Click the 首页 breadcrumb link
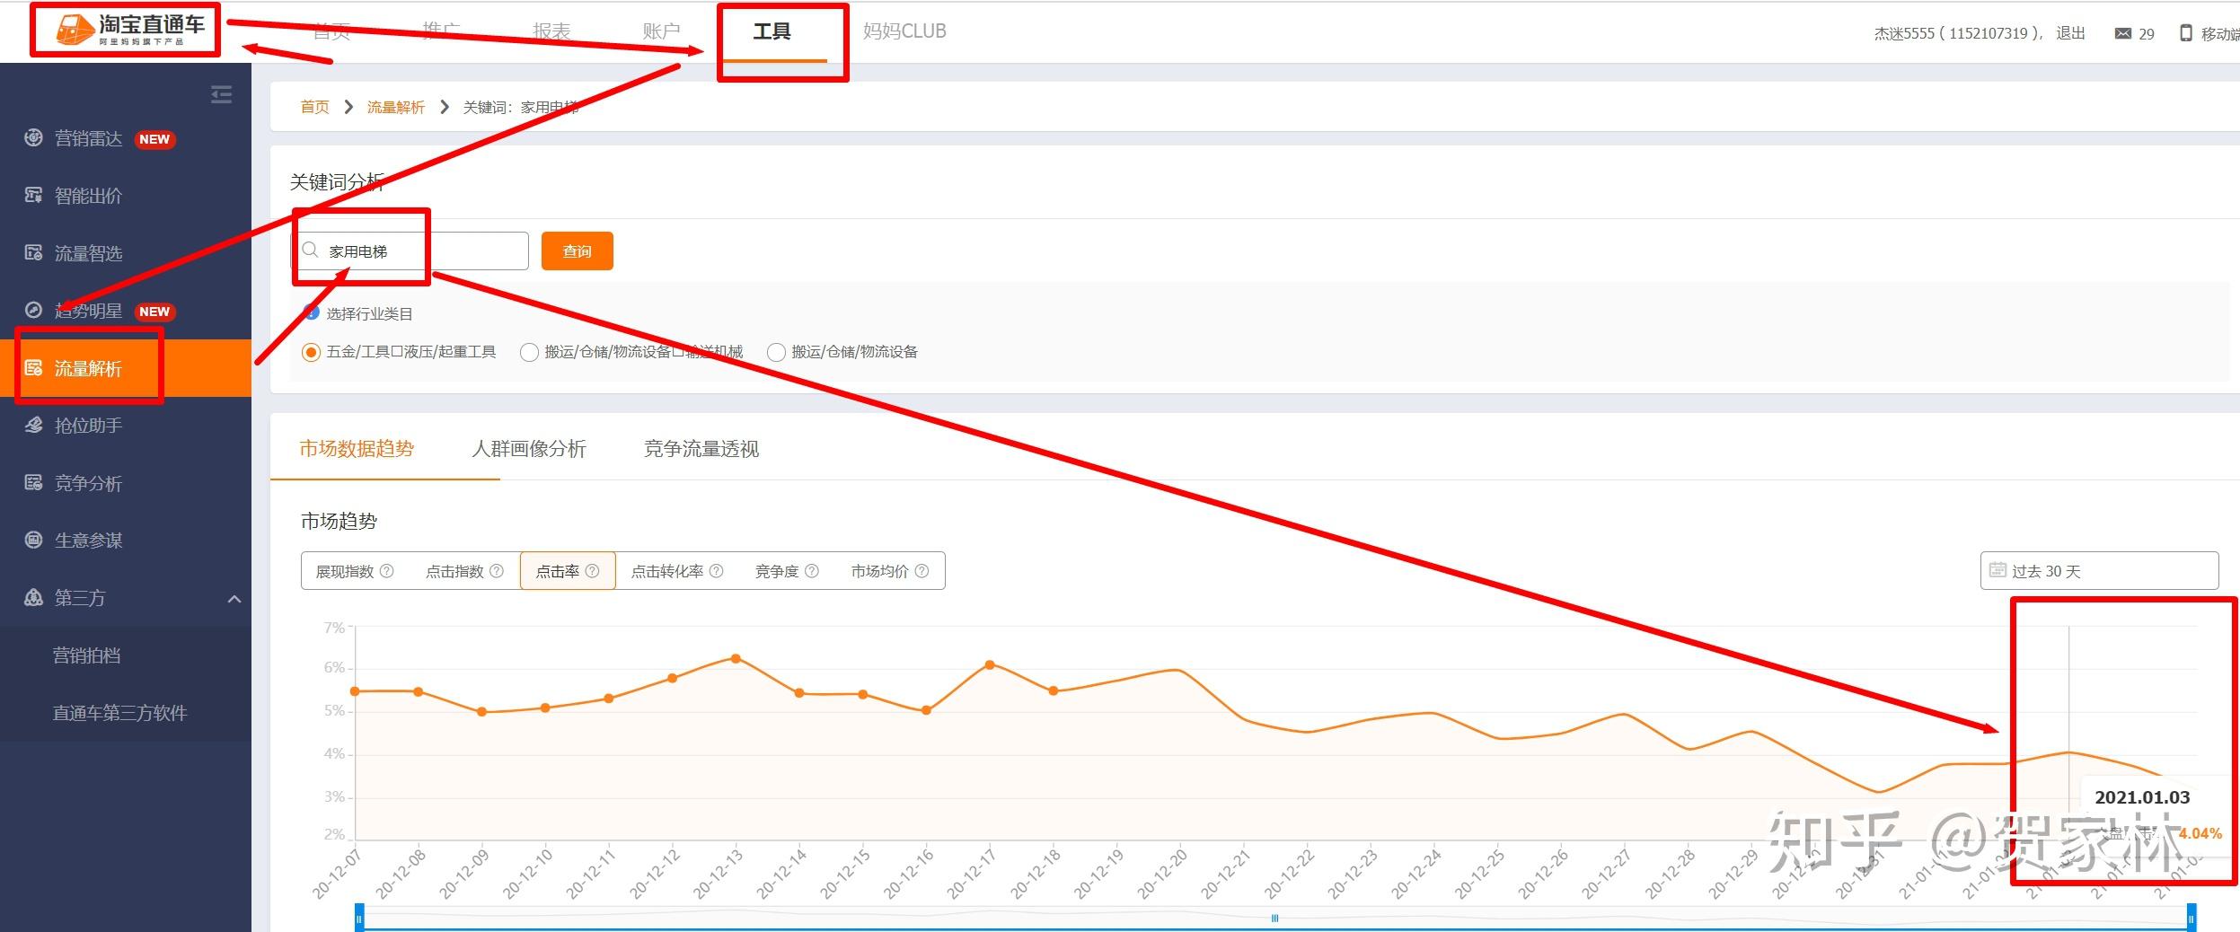Screen dimensions: 2240x932 (x=314, y=107)
